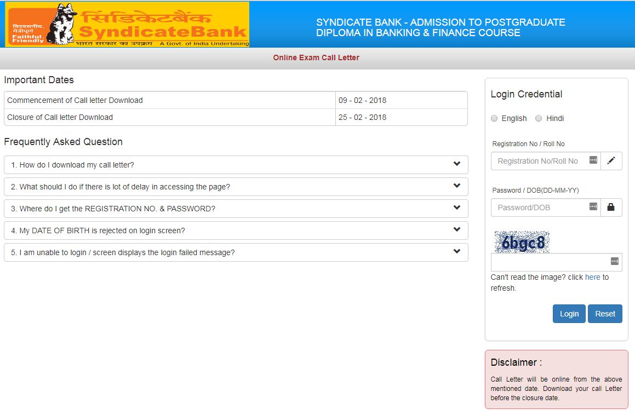The image size is (635, 415).
Task: Click the '09 - 02 - 2018' date cell
Action: (402, 100)
